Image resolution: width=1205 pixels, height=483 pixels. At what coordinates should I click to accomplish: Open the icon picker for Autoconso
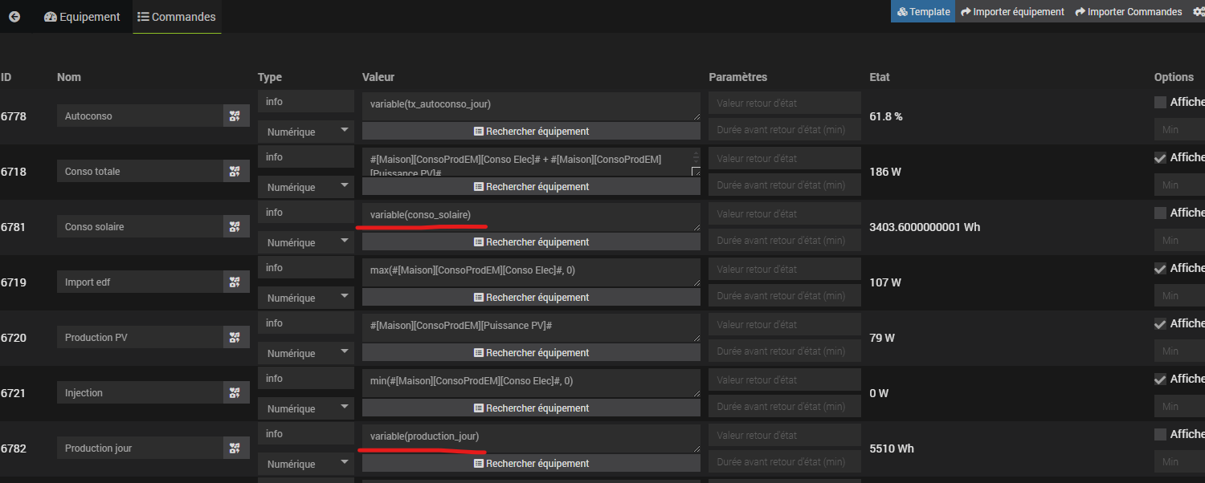(x=235, y=116)
